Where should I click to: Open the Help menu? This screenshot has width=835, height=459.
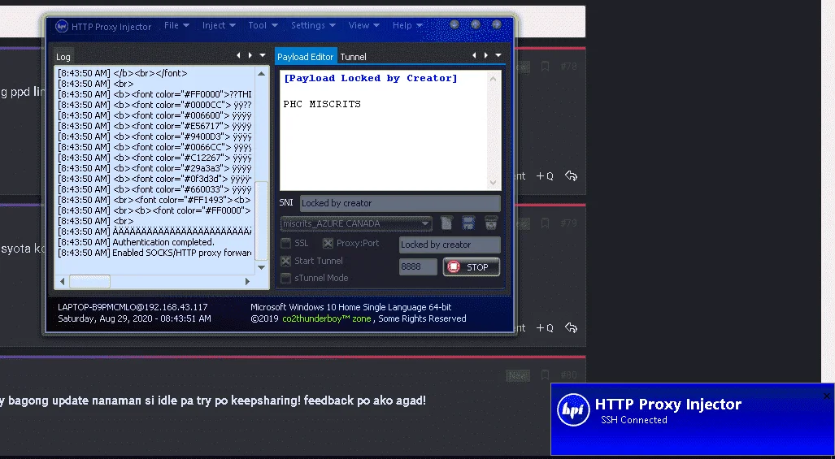pos(407,25)
